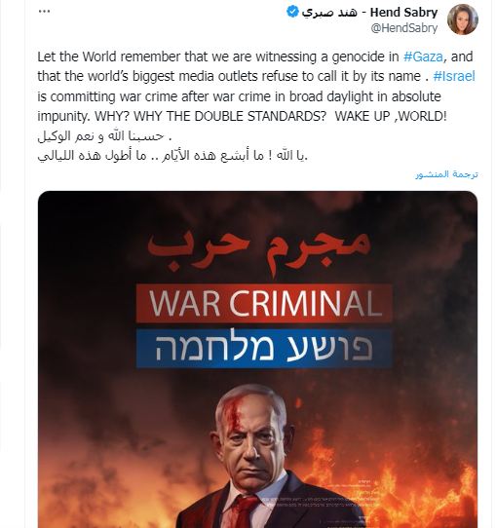
Task: Click the ترجمة المنشور translate post link
Action: 446,174
